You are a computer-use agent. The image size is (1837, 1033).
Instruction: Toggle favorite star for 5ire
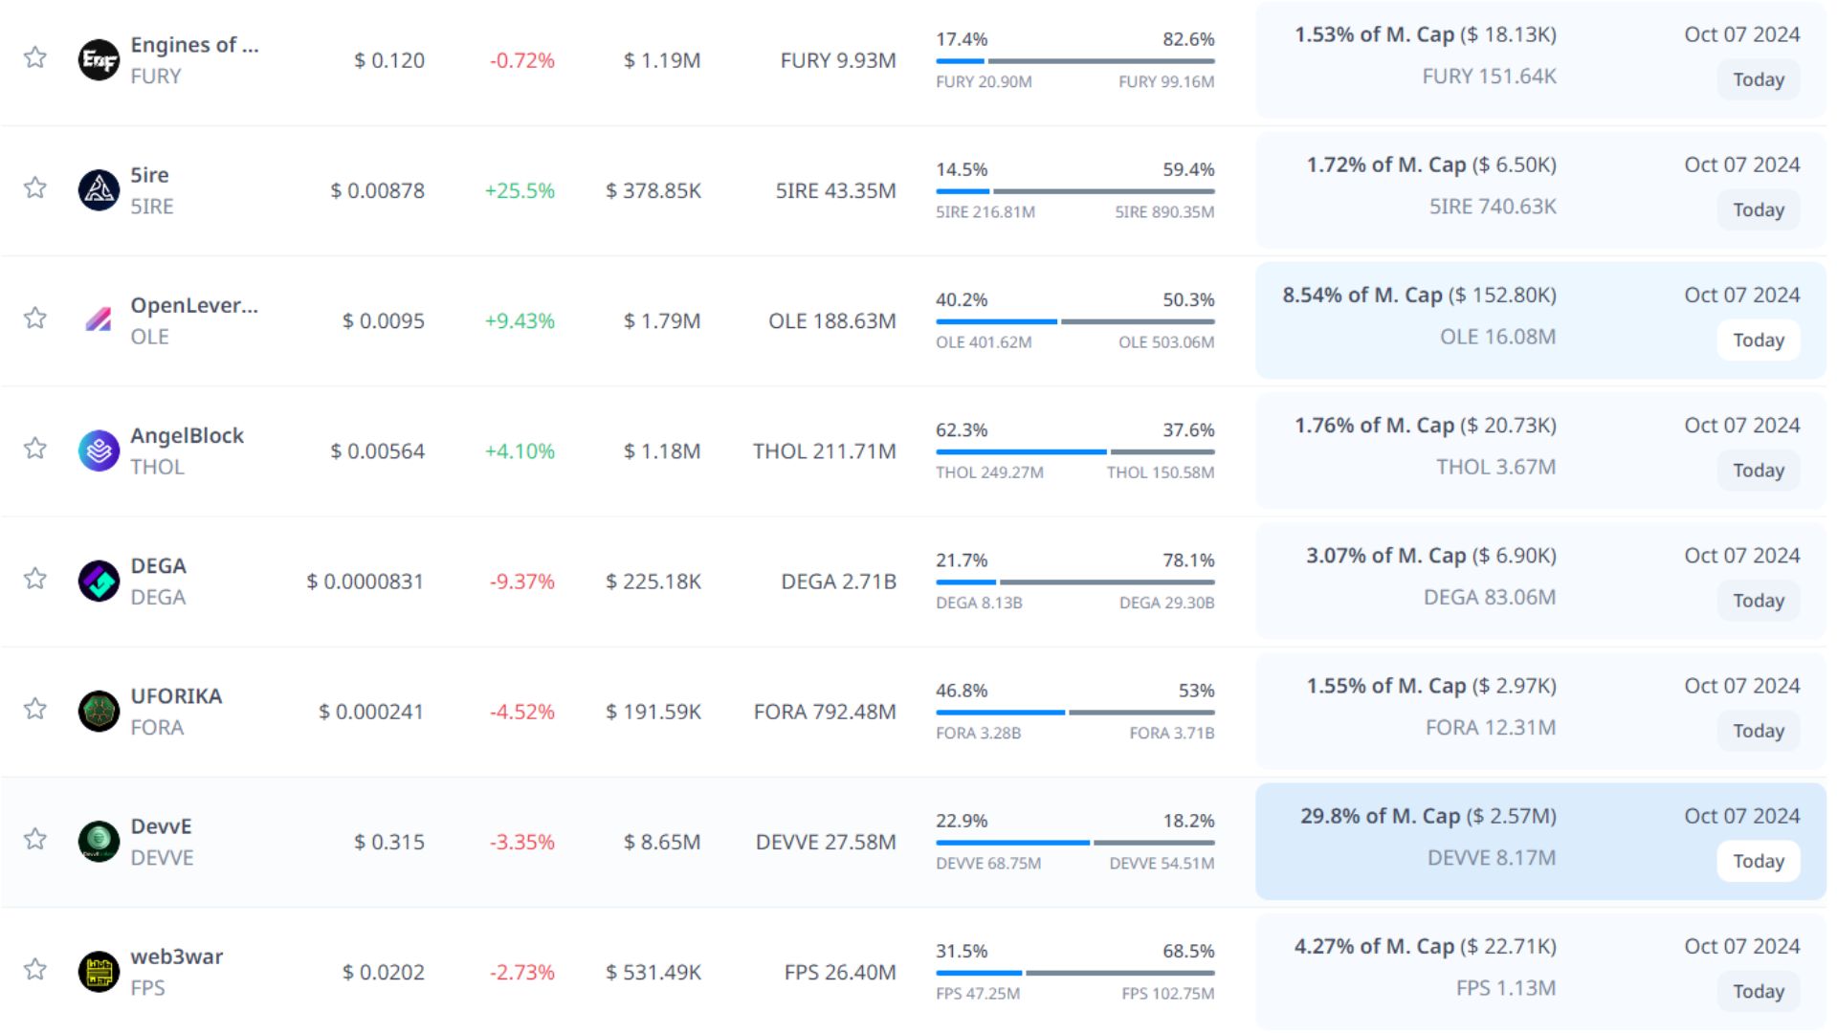pyautogui.click(x=35, y=187)
